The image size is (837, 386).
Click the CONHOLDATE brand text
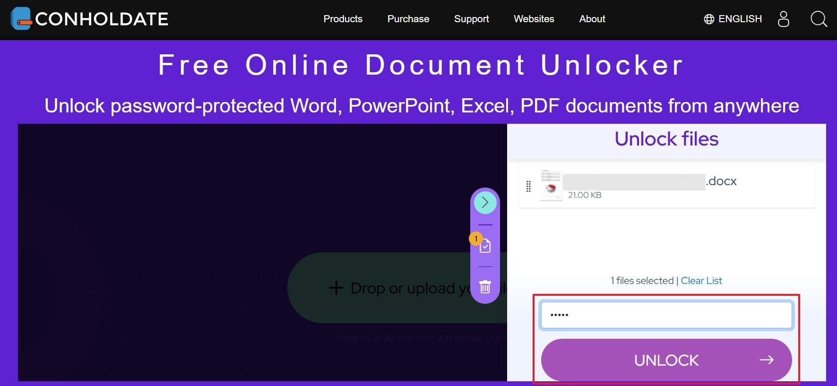pos(102,19)
